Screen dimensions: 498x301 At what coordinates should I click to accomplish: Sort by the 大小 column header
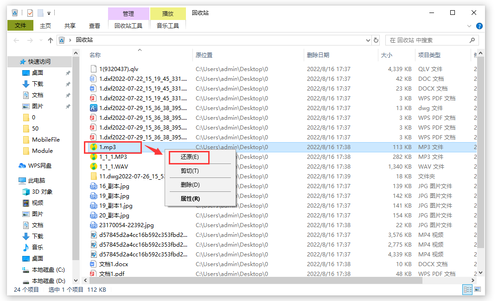[386, 55]
